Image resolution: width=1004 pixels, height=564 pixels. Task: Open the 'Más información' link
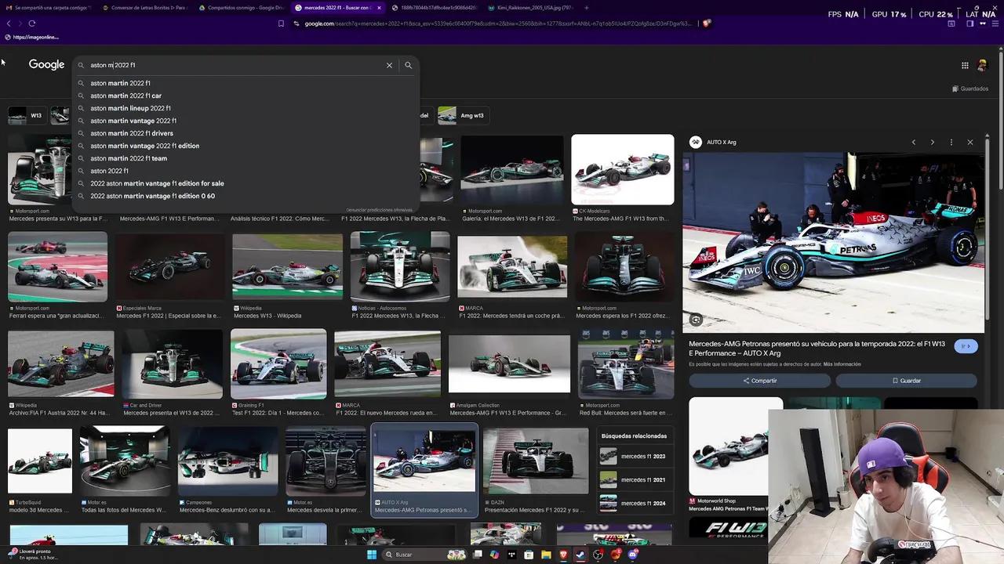pos(842,364)
